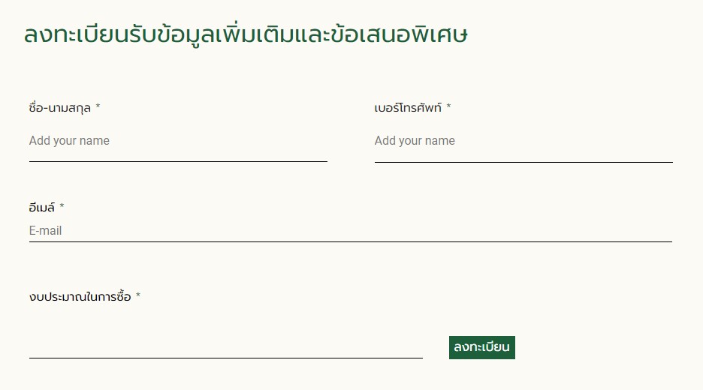Click the underline left of ลงทะเบียน button
The image size is (703, 390).
(225, 358)
